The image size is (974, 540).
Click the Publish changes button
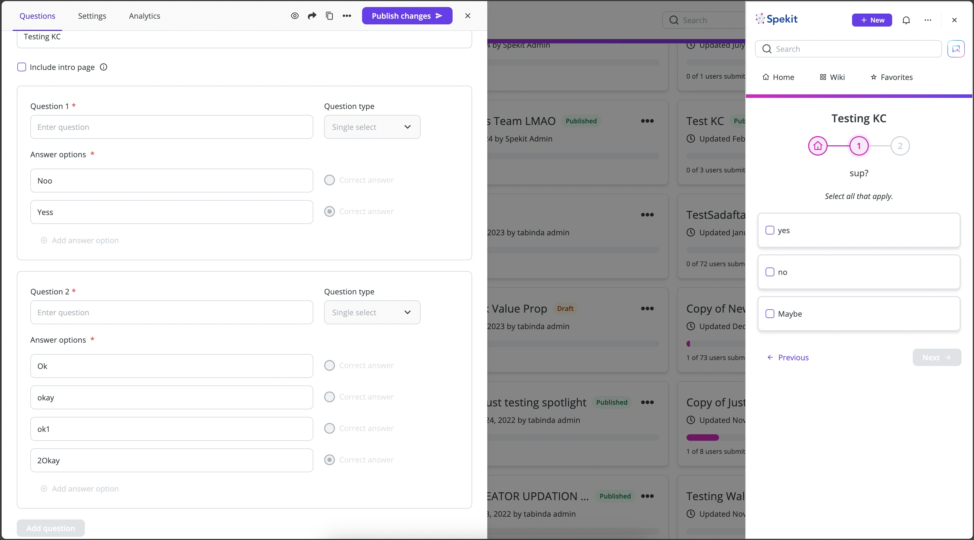pos(407,16)
